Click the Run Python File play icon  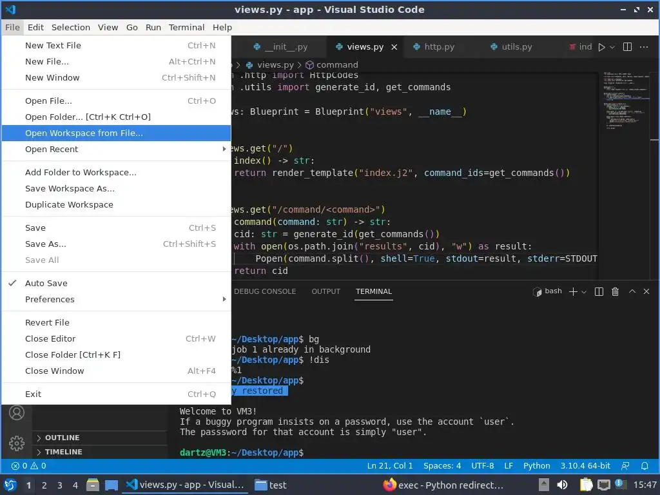601,47
